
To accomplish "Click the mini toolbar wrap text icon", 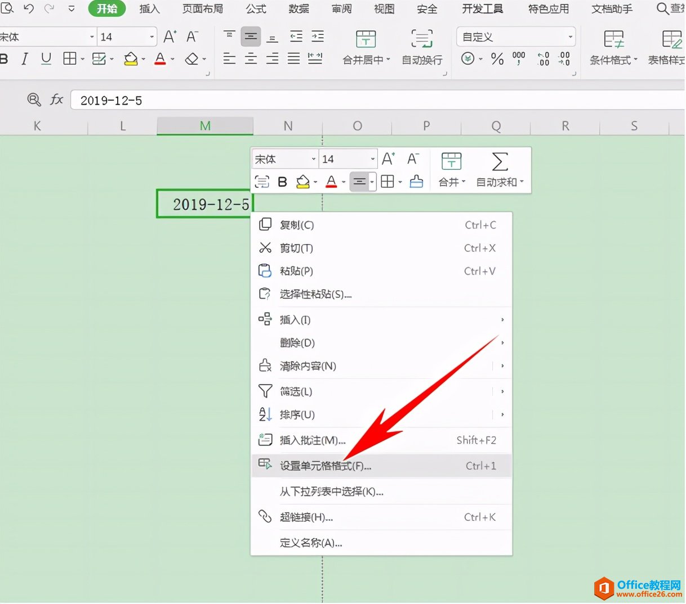I will (x=262, y=182).
